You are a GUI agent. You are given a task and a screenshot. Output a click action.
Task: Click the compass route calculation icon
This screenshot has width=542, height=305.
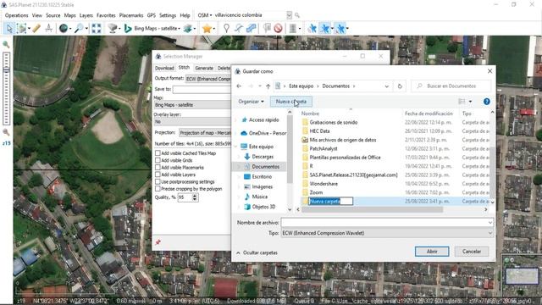point(49,28)
